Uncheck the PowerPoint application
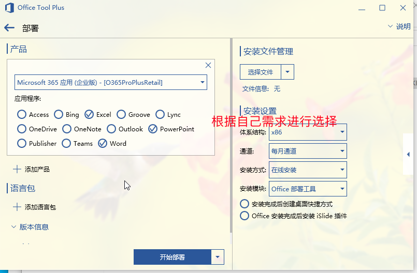The width and height of the screenshot is (417, 273). [x=153, y=129]
